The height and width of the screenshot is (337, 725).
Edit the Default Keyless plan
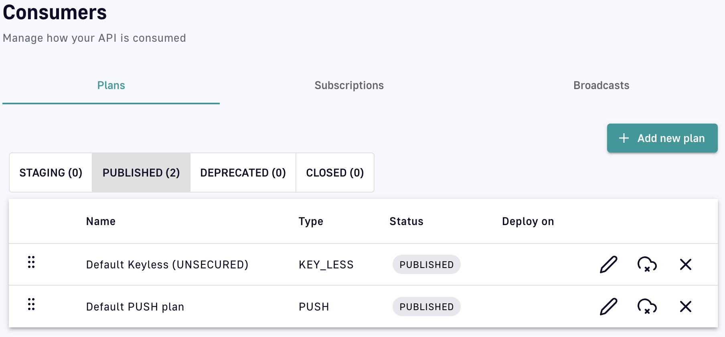[608, 264]
